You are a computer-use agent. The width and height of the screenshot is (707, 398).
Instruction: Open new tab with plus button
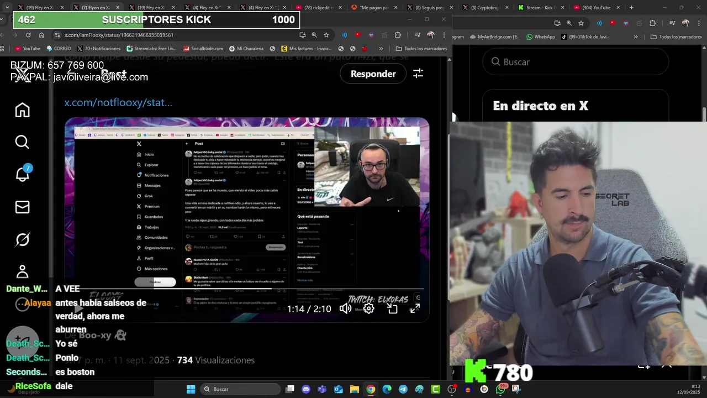(x=631, y=8)
